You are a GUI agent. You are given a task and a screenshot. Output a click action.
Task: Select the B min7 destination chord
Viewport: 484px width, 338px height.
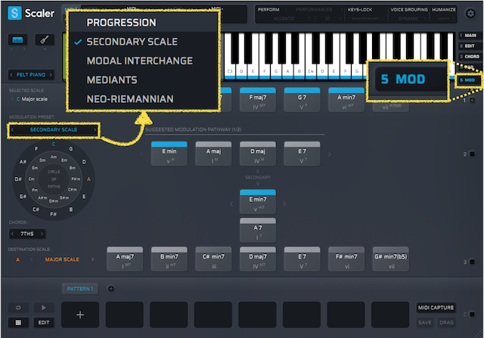click(169, 259)
